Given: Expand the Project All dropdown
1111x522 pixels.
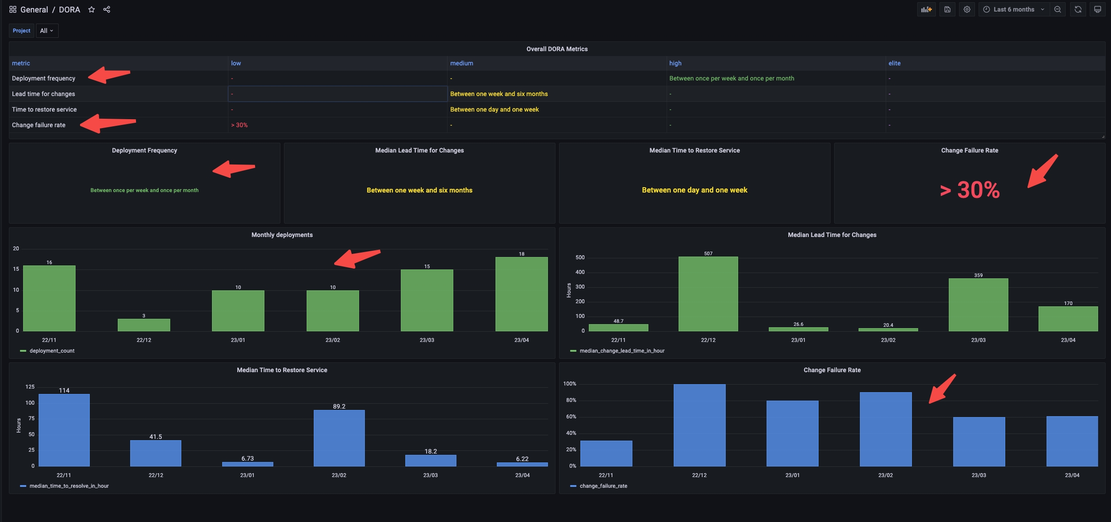Looking at the screenshot, I should [x=47, y=31].
